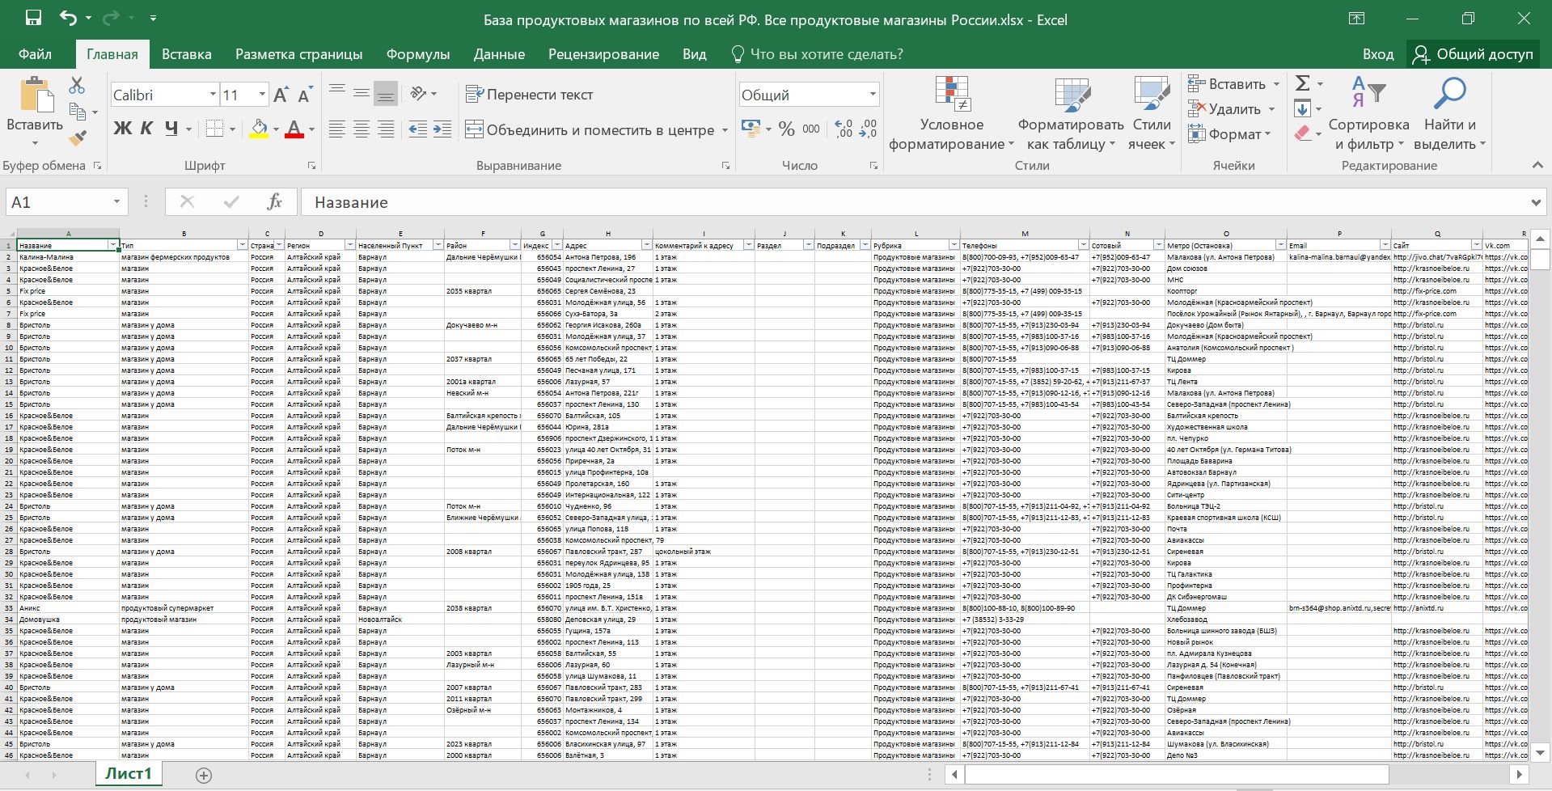Click the Общий доступ share button
1552x791 pixels.
[1473, 54]
